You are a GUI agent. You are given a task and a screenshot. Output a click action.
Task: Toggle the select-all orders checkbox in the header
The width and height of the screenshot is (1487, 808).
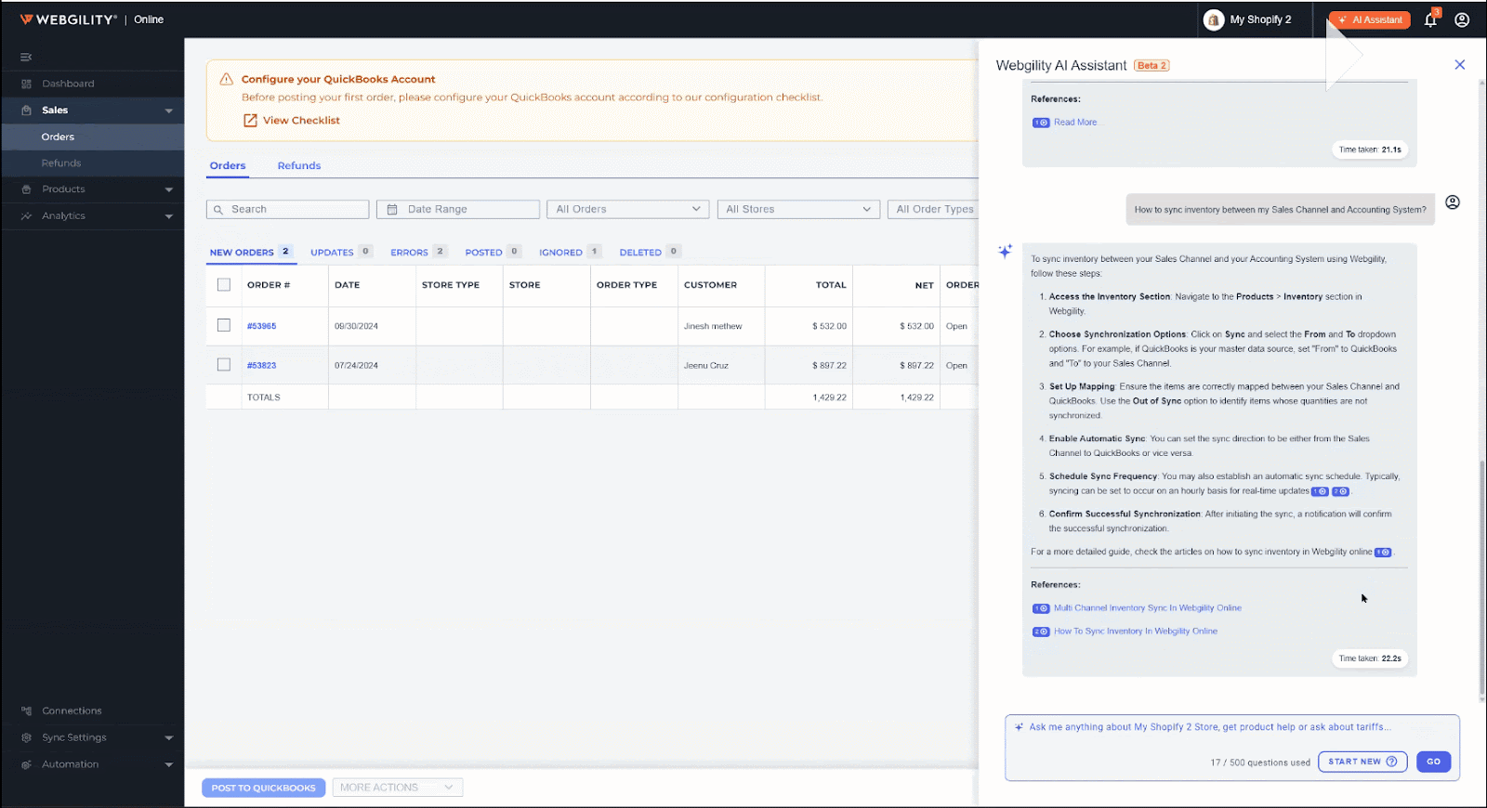224,285
